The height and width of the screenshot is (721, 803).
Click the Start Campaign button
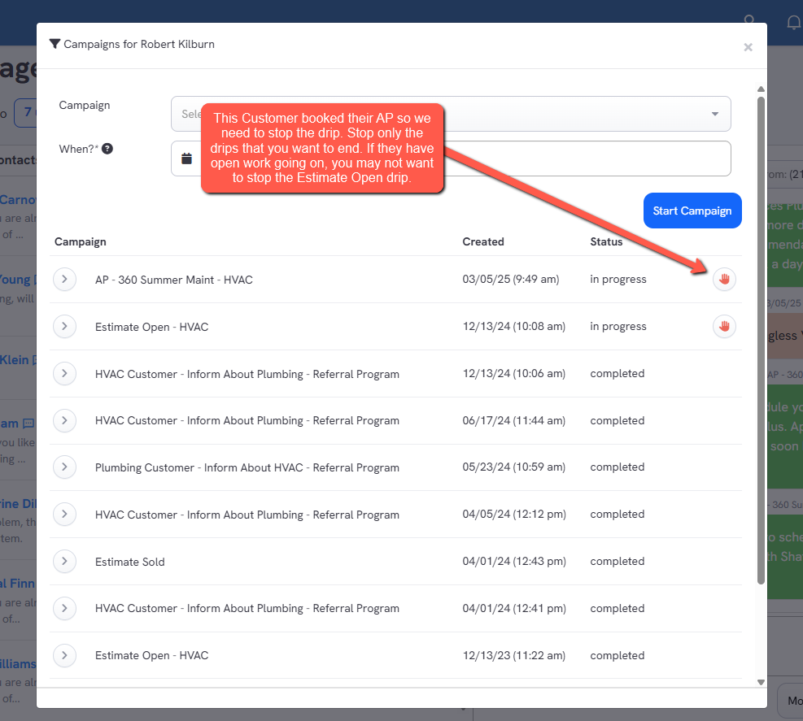[x=692, y=211]
